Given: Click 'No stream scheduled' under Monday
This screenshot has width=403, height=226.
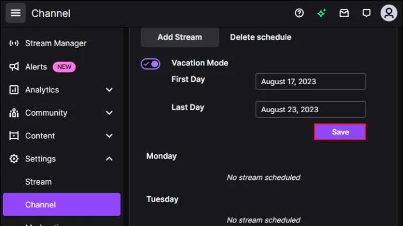Looking at the screenshot, I should click(263, 178).
